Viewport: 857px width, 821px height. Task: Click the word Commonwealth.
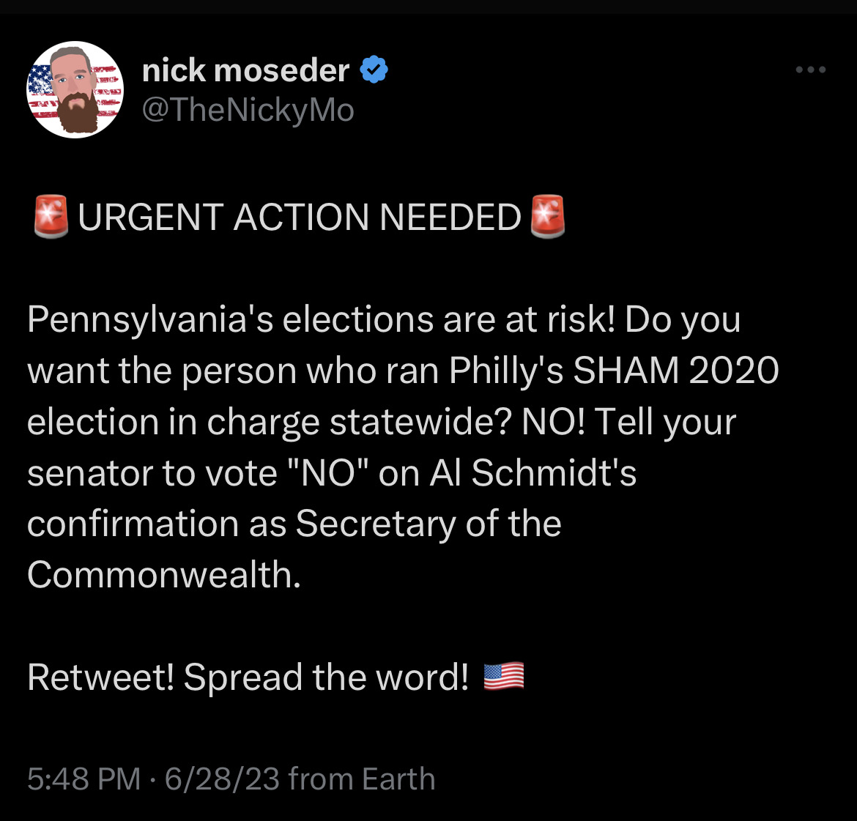click(x=164, y=574)
